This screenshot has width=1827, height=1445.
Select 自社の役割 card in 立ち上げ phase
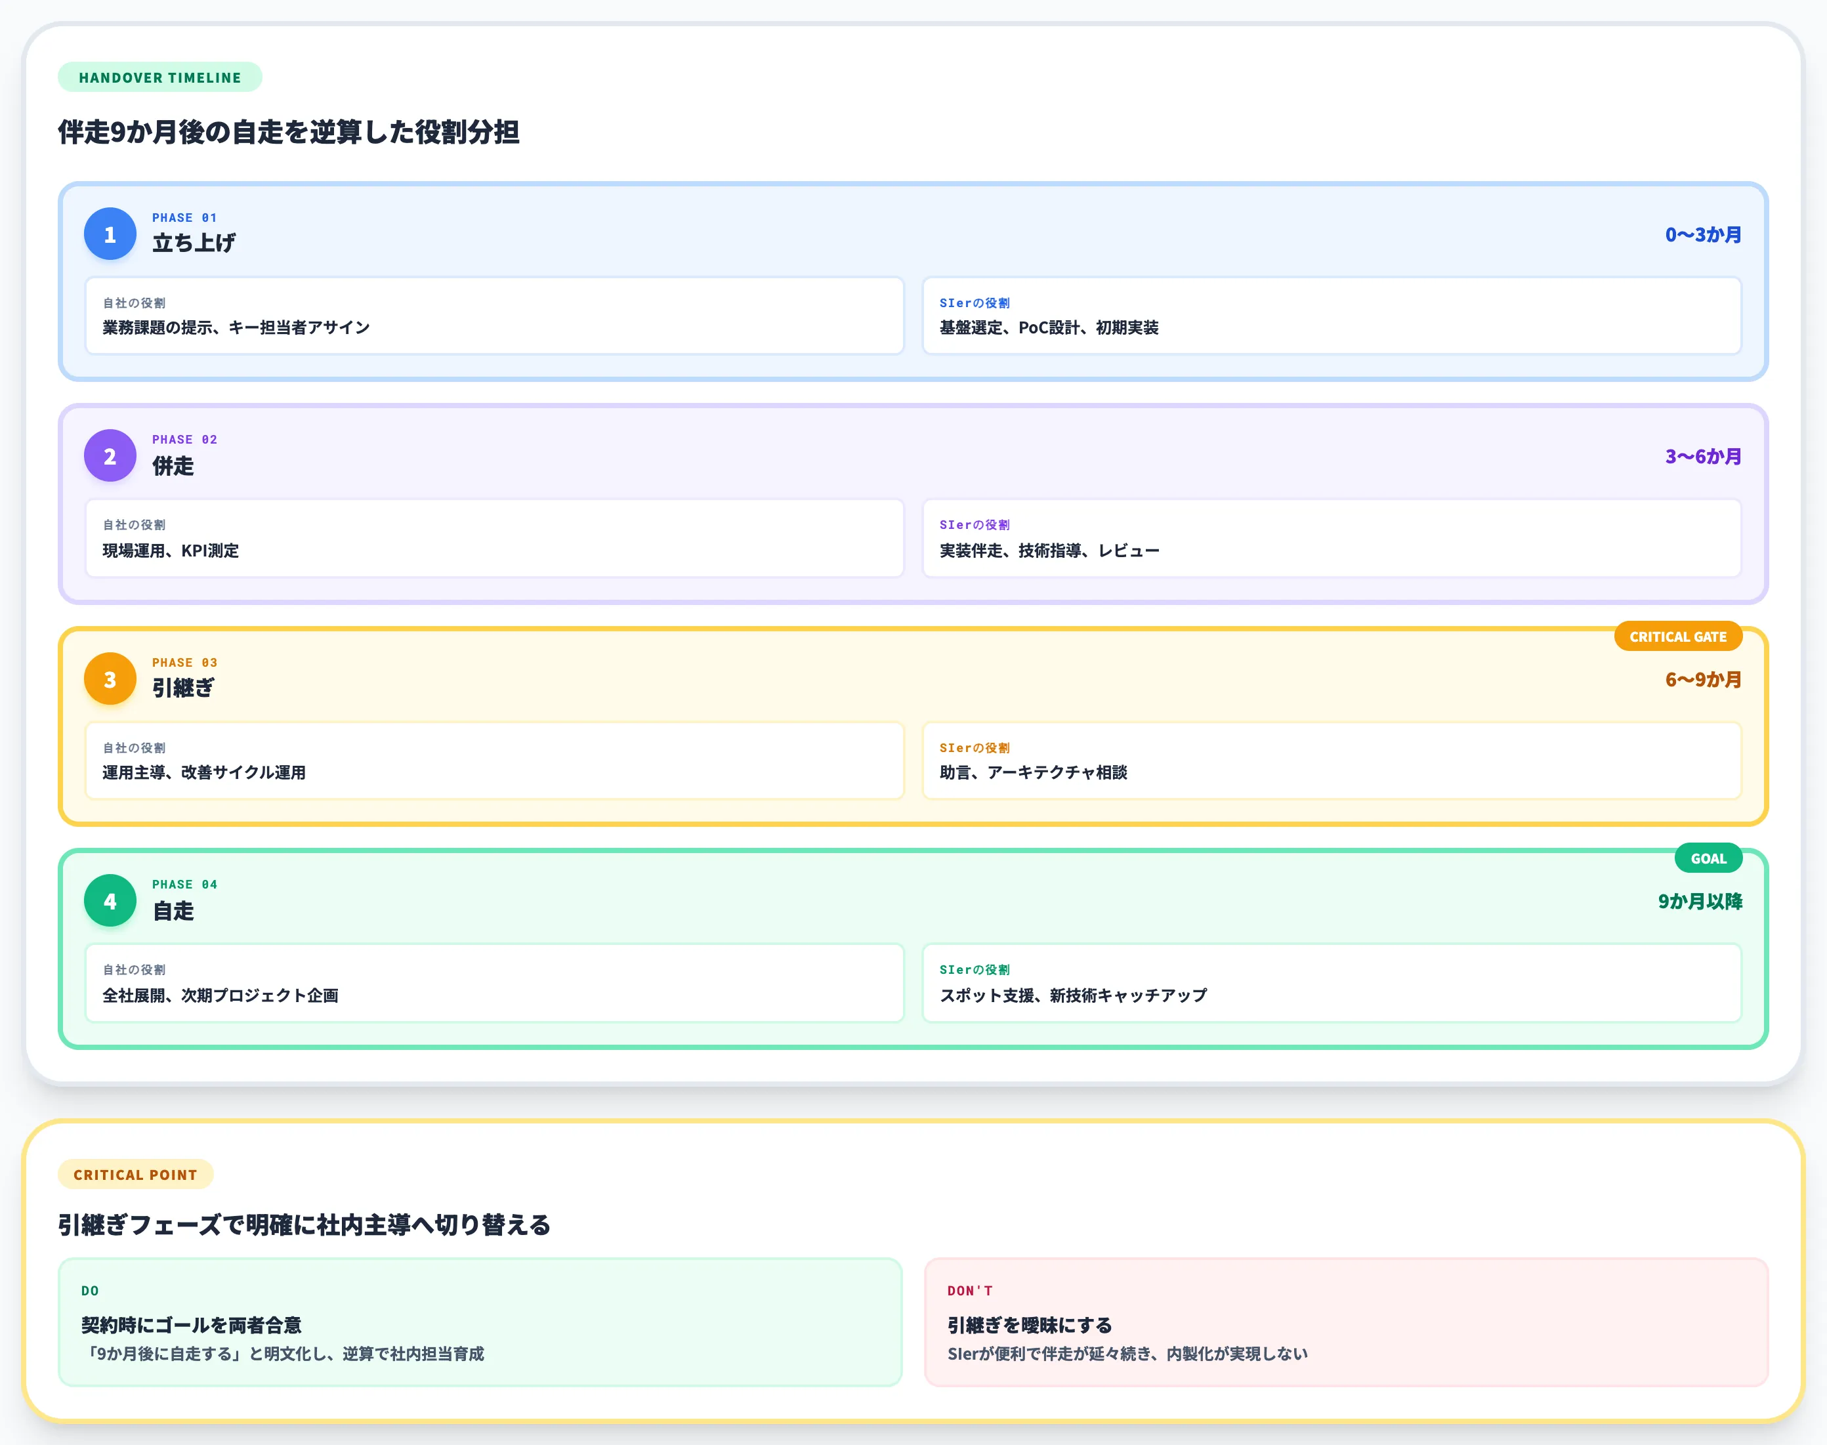[495, 316]
